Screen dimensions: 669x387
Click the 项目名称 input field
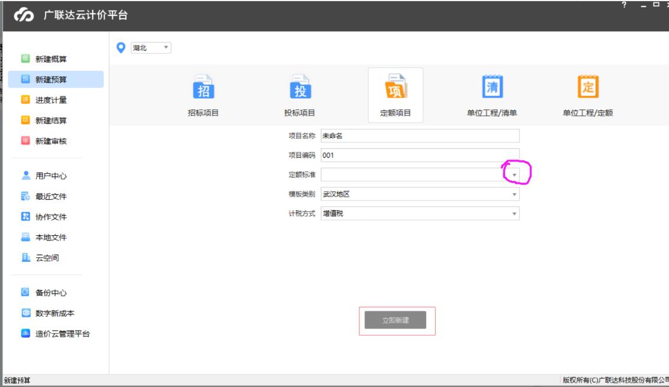click(420, 136)
